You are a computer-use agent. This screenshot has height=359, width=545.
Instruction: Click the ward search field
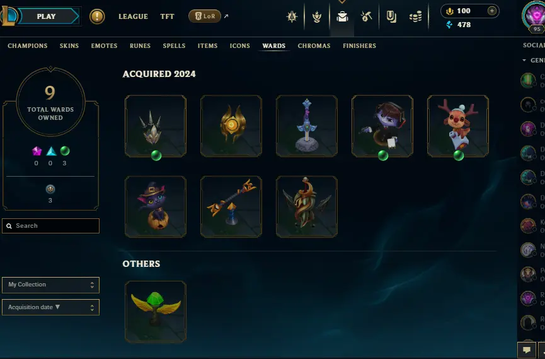click(x=51, y=226)
